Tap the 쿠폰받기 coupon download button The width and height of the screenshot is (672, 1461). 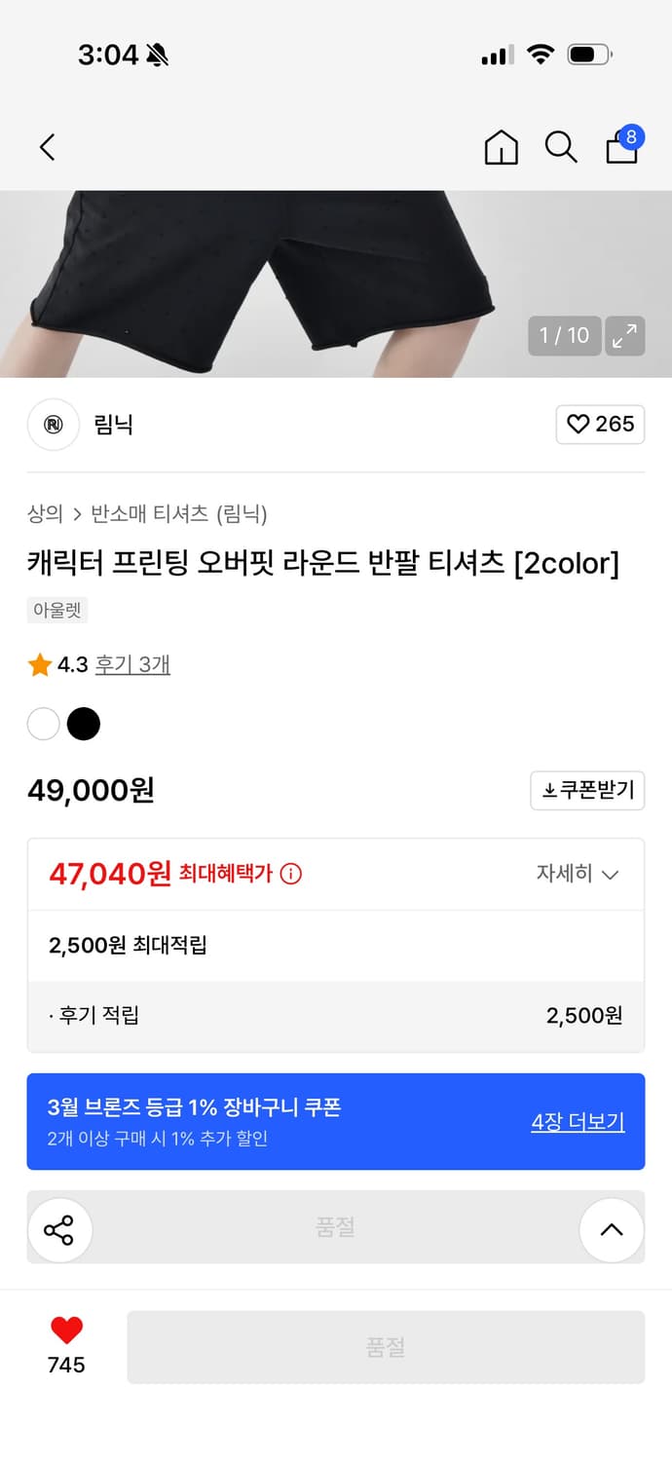point(587,790)
